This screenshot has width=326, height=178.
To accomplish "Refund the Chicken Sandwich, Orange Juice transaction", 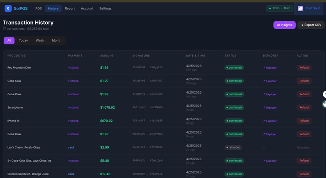I will (304, 174).
